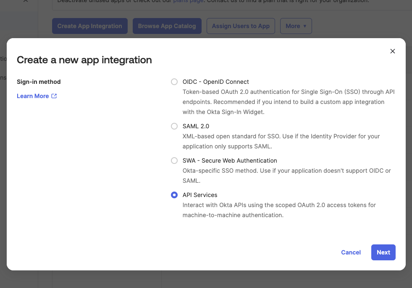Open the Browse App Catalog
The width and height of the screenshot is (412, 288).
pos(167,26)
